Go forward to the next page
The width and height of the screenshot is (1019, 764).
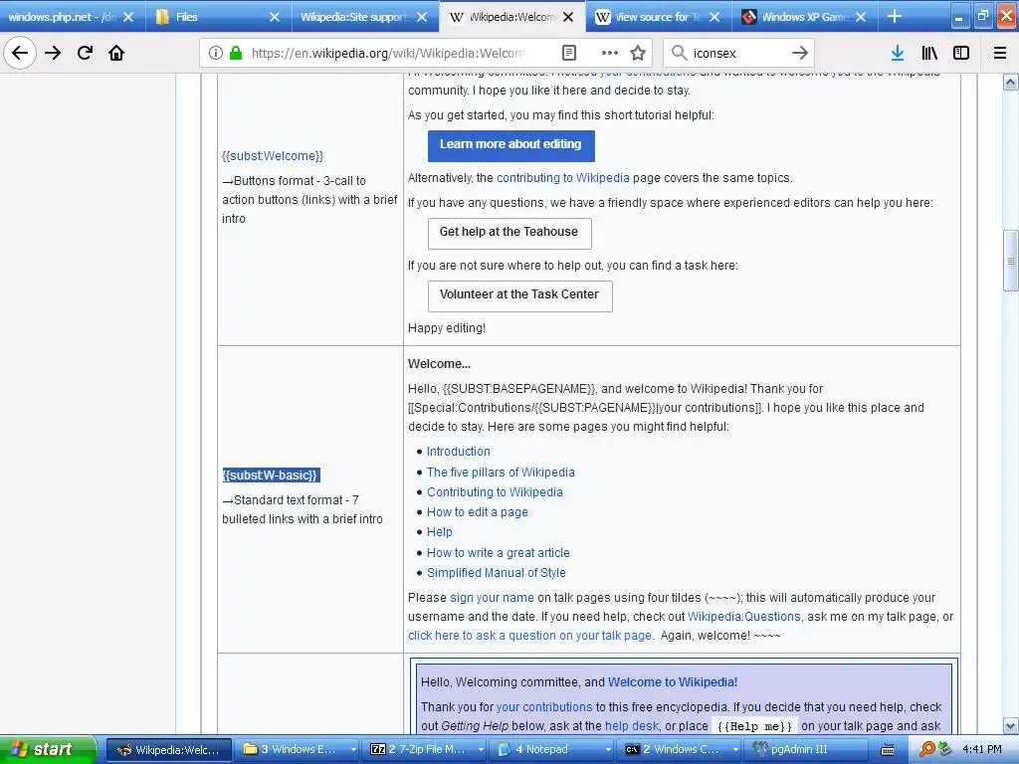[x=53, y=53]
